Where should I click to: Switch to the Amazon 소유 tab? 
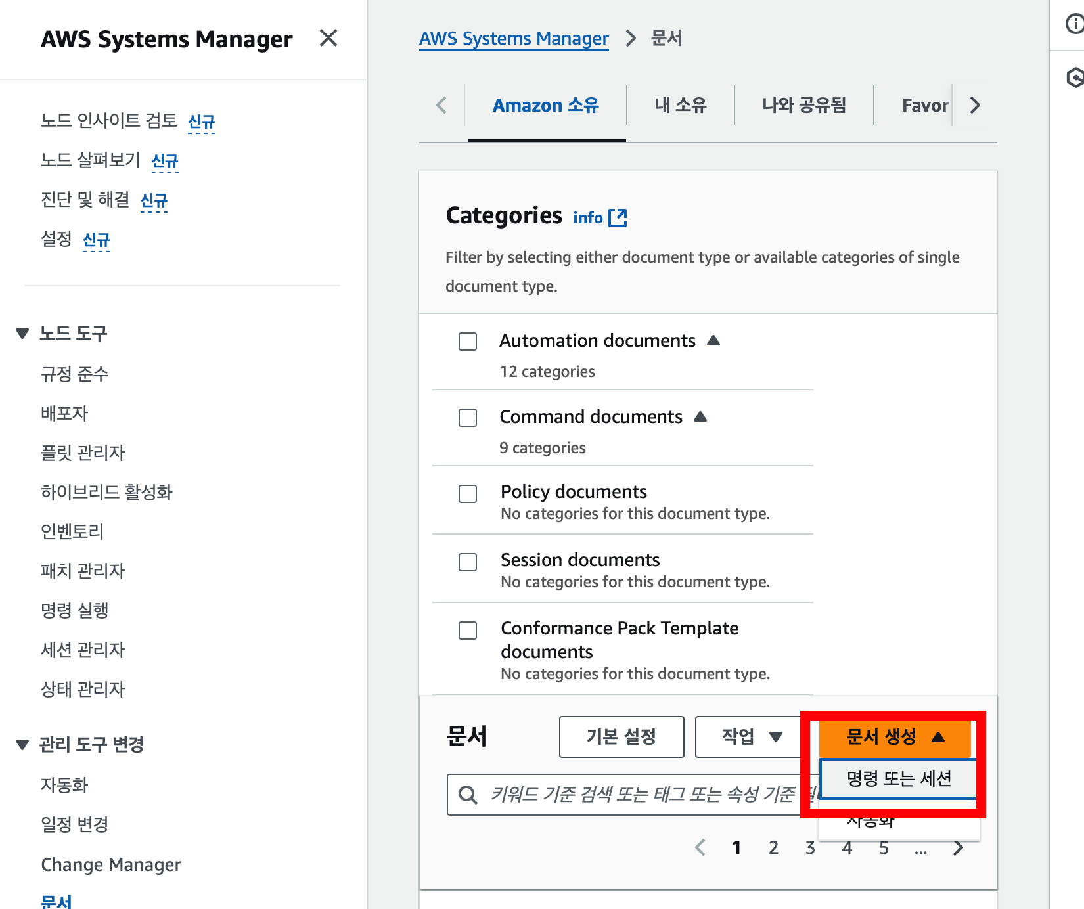pyautogui.click(x=546, y=105)
